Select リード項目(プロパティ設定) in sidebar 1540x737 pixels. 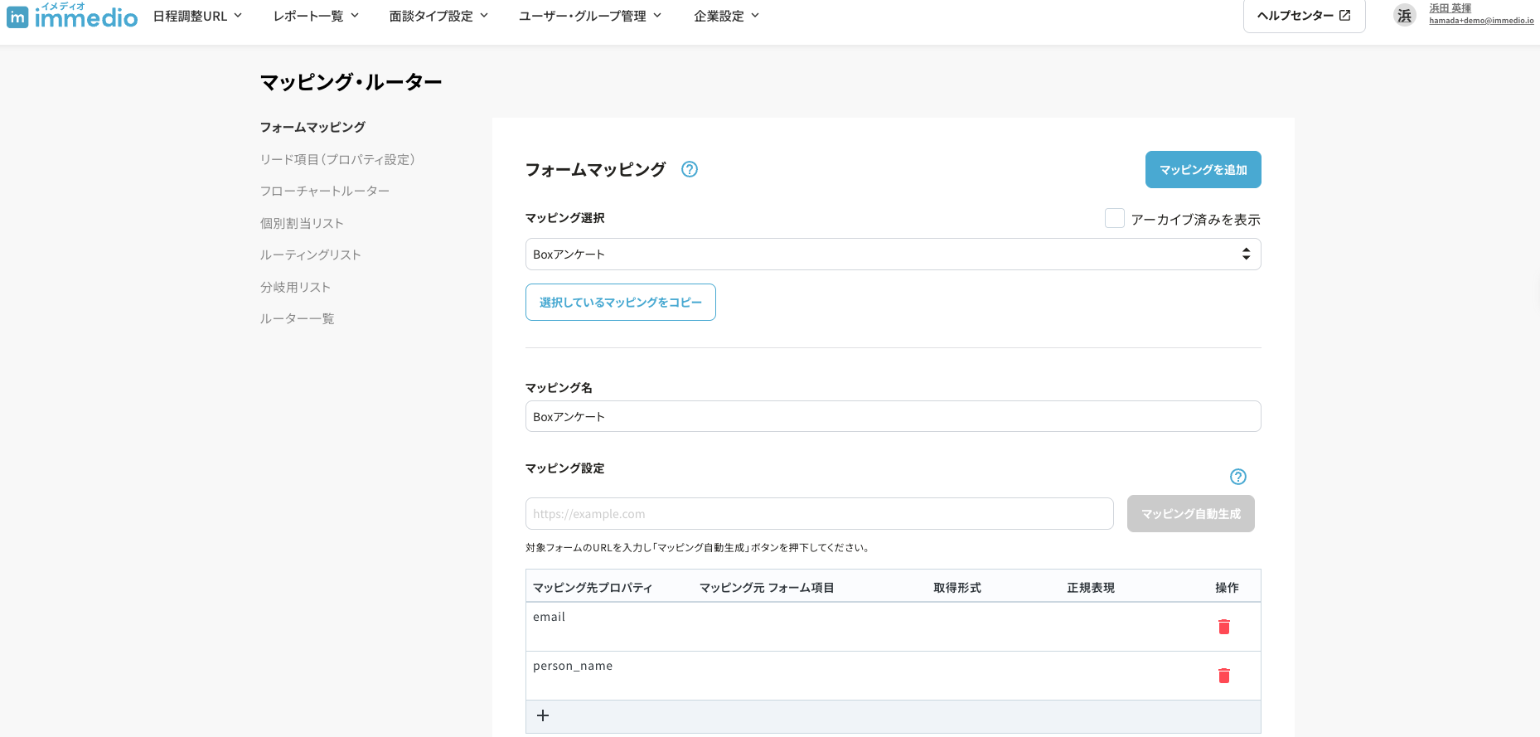point(337,159)
